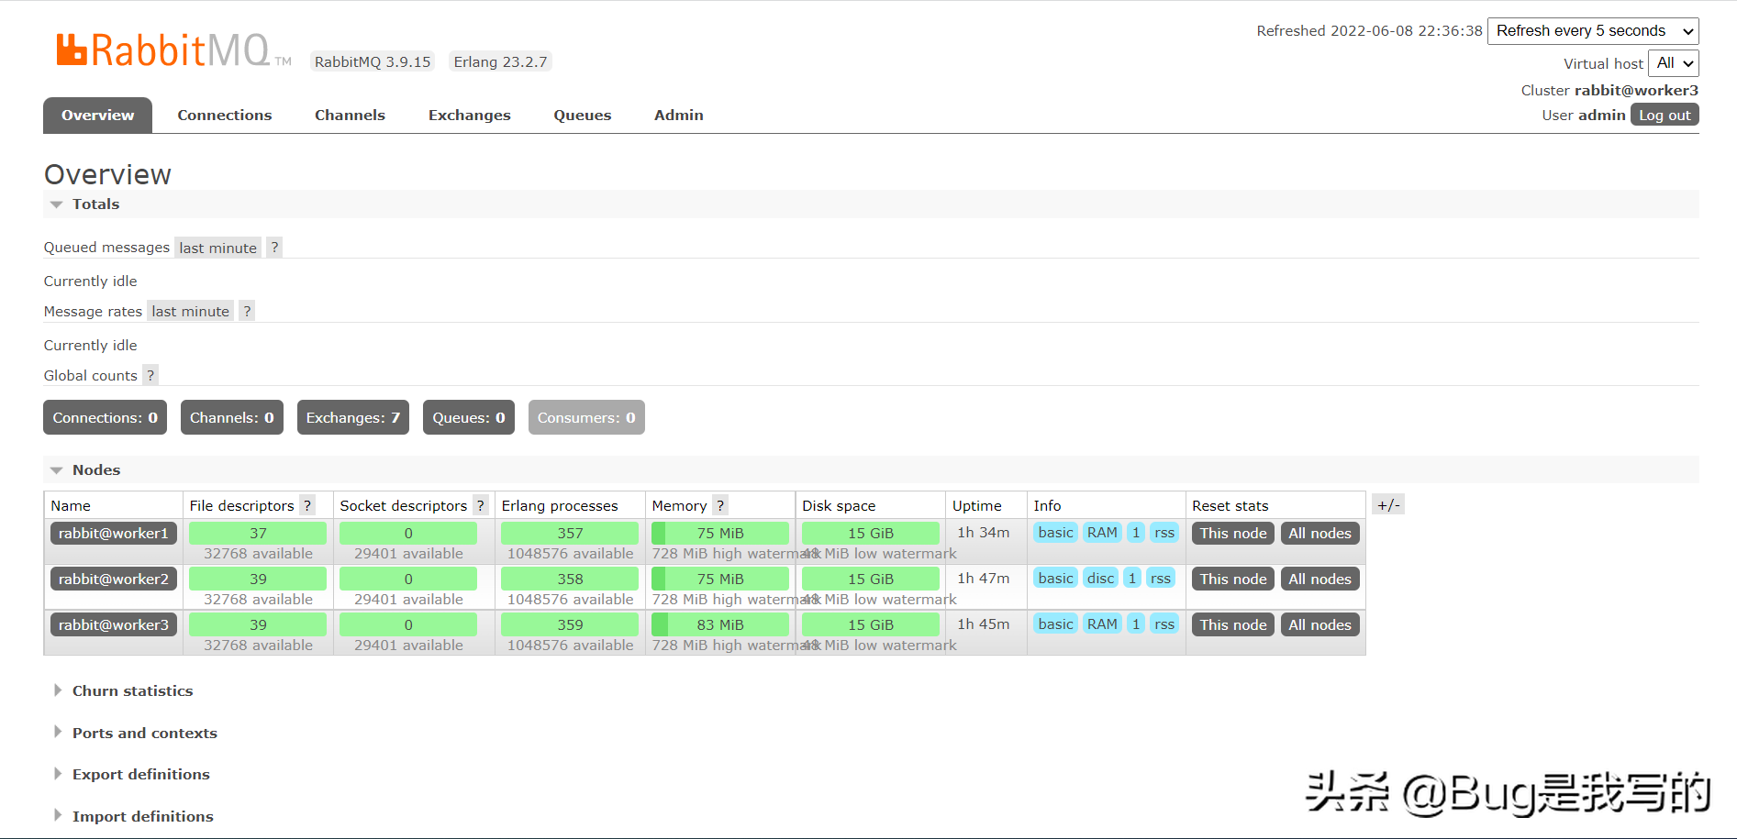Click the worker2 memory usage bar
1737x839 pixels.
(720, 579)
